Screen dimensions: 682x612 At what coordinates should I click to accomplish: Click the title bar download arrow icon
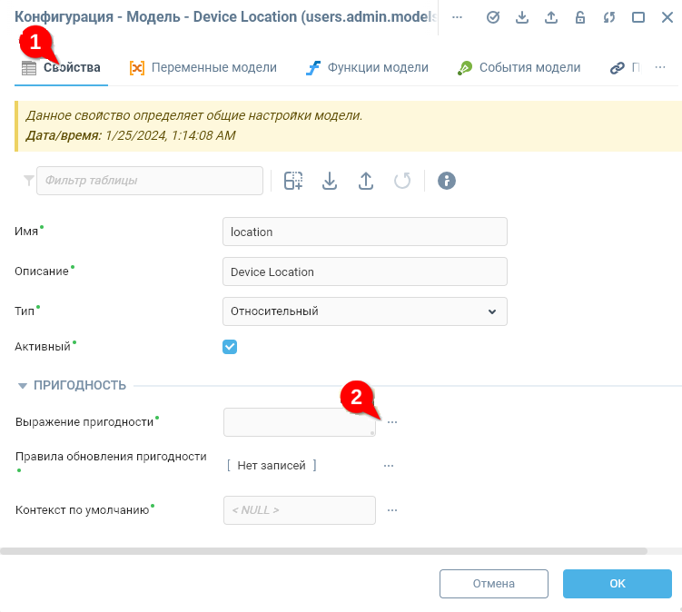pos(521,17)
